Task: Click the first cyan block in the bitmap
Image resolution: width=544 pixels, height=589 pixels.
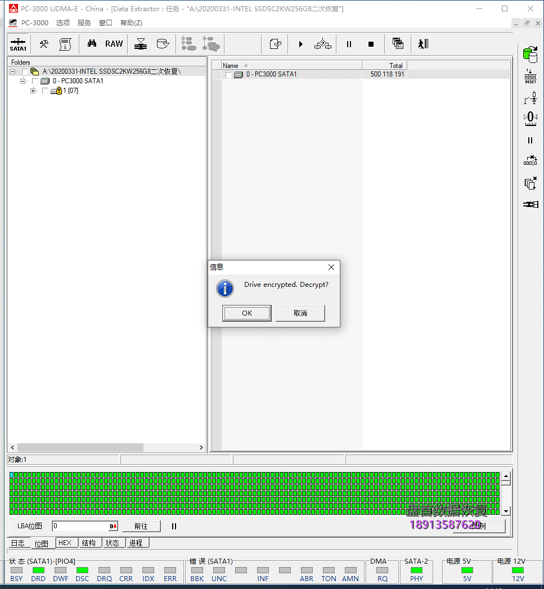Action: [12, 475]
